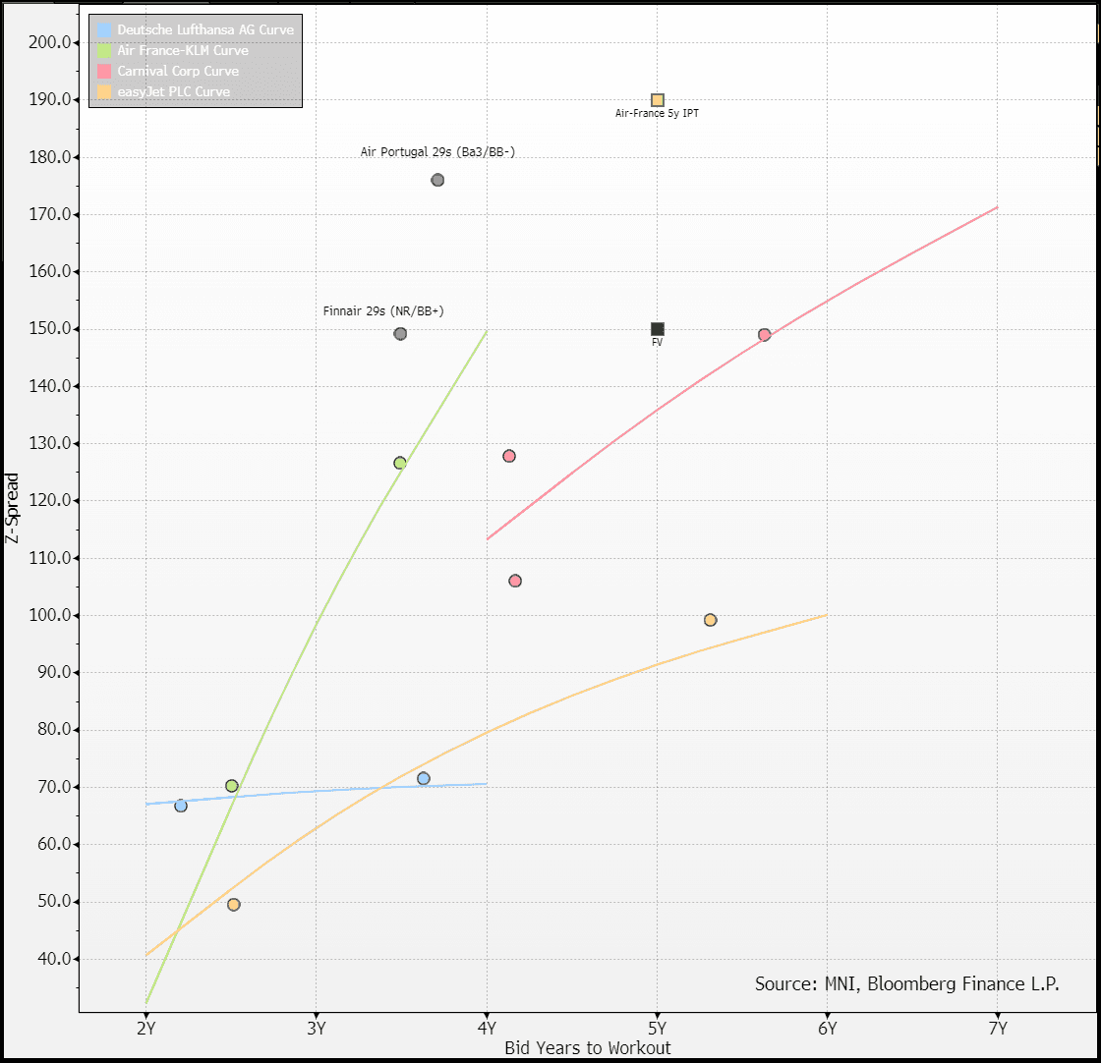Click the blue data point near 71 spread
The height and width of the screenshot is (1063, 1101).
(424, 779)
